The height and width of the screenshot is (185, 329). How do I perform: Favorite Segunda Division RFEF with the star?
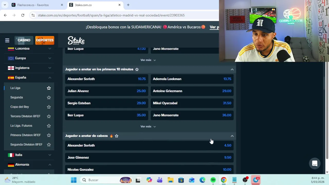coord(49,144)
